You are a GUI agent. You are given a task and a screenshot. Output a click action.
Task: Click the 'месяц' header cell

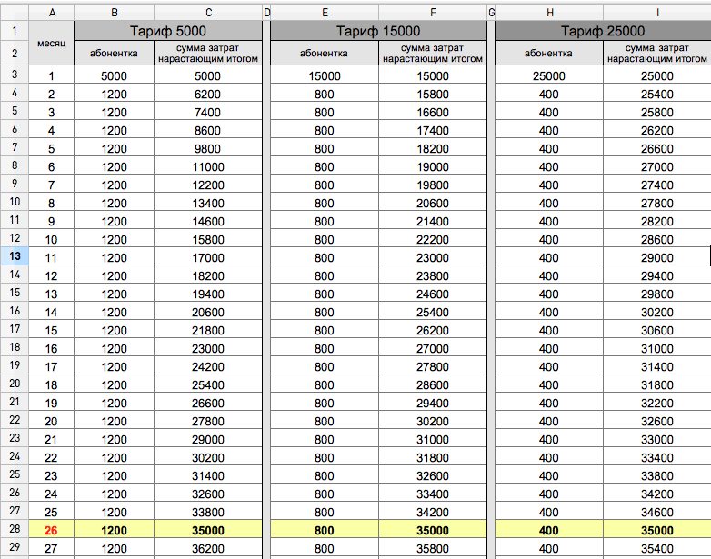pyautogui.click(x=52, y=43)
